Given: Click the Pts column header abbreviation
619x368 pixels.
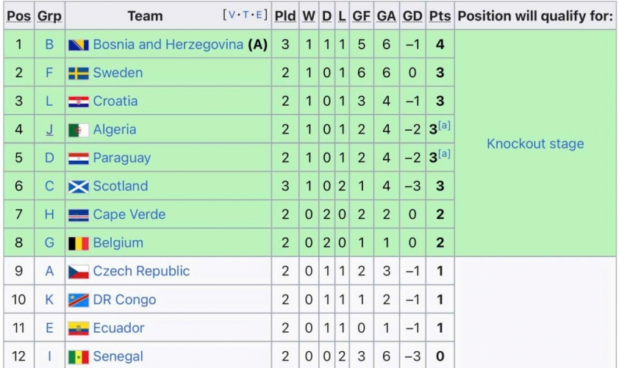Looking at the screenshot, I should pyautogui.click(x=440, y=15).
